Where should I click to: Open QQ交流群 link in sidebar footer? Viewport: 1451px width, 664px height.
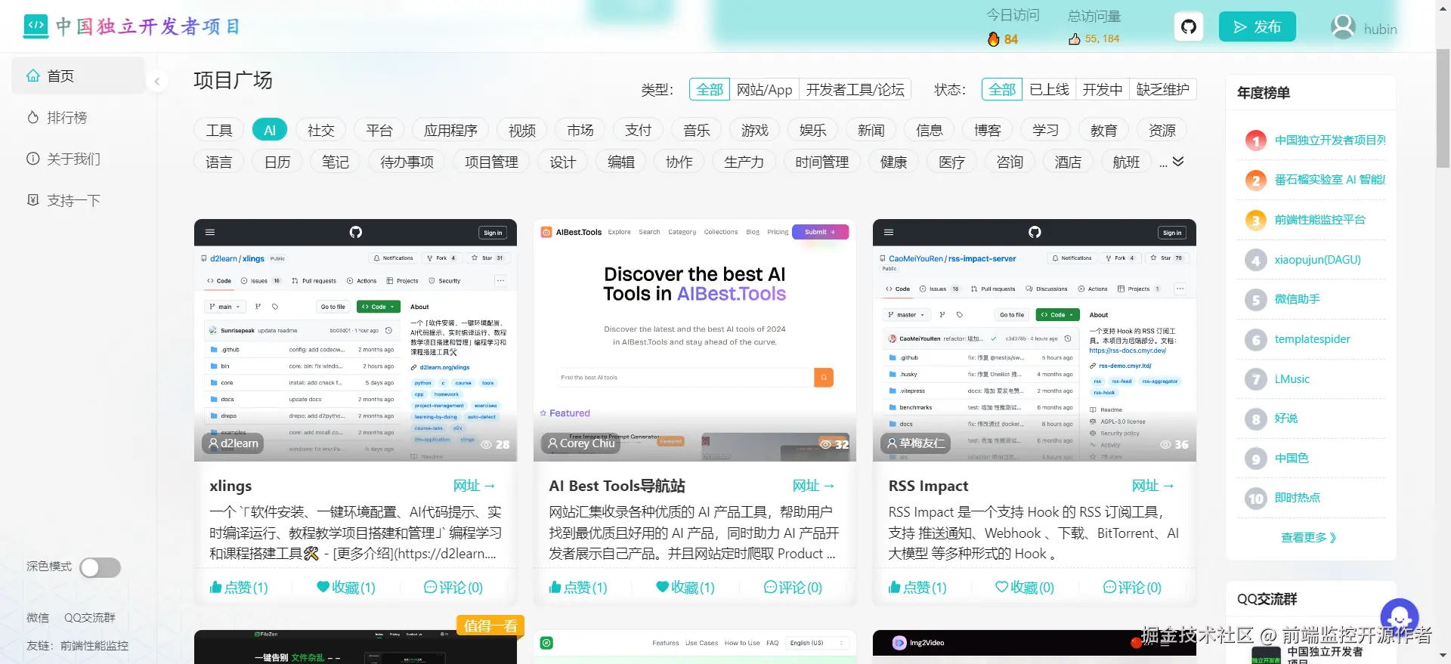90,617
